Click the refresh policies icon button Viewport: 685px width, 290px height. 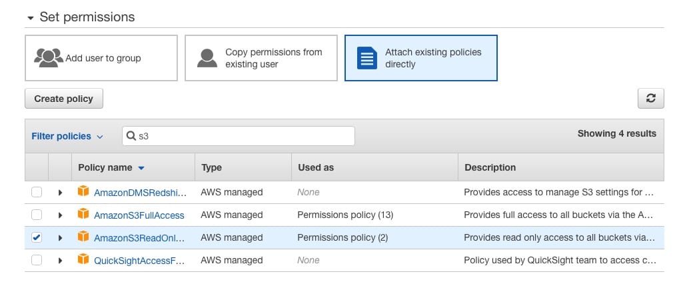[650, 98]
